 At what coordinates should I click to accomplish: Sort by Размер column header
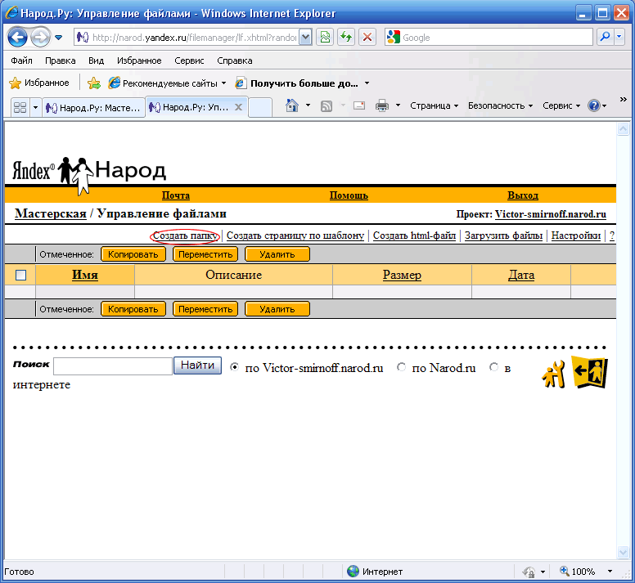pyautogui.click(x=402, y=275)
